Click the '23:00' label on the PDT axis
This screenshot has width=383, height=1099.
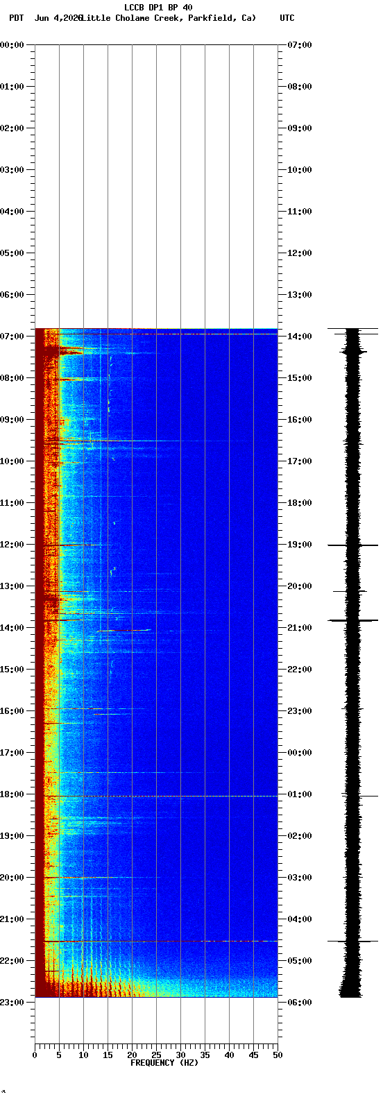pos(12,1003)
